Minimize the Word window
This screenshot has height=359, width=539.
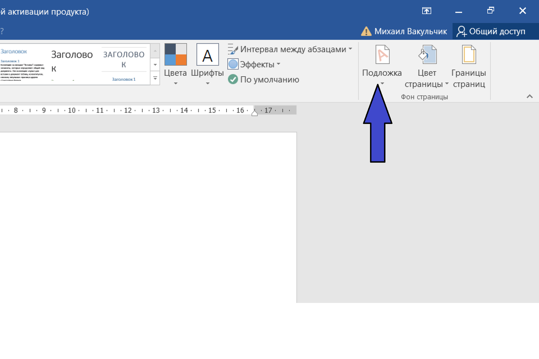[x=459, y=11]
